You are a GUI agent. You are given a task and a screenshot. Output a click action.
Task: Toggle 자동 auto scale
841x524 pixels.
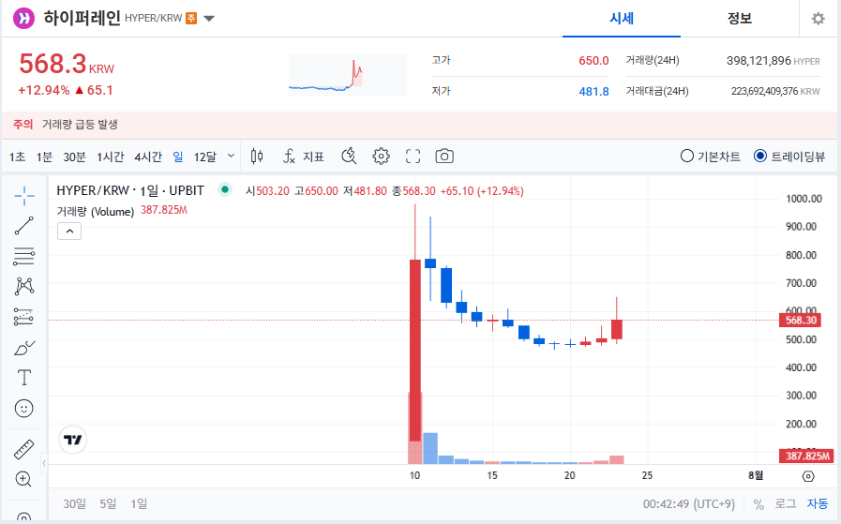(818, 503)
